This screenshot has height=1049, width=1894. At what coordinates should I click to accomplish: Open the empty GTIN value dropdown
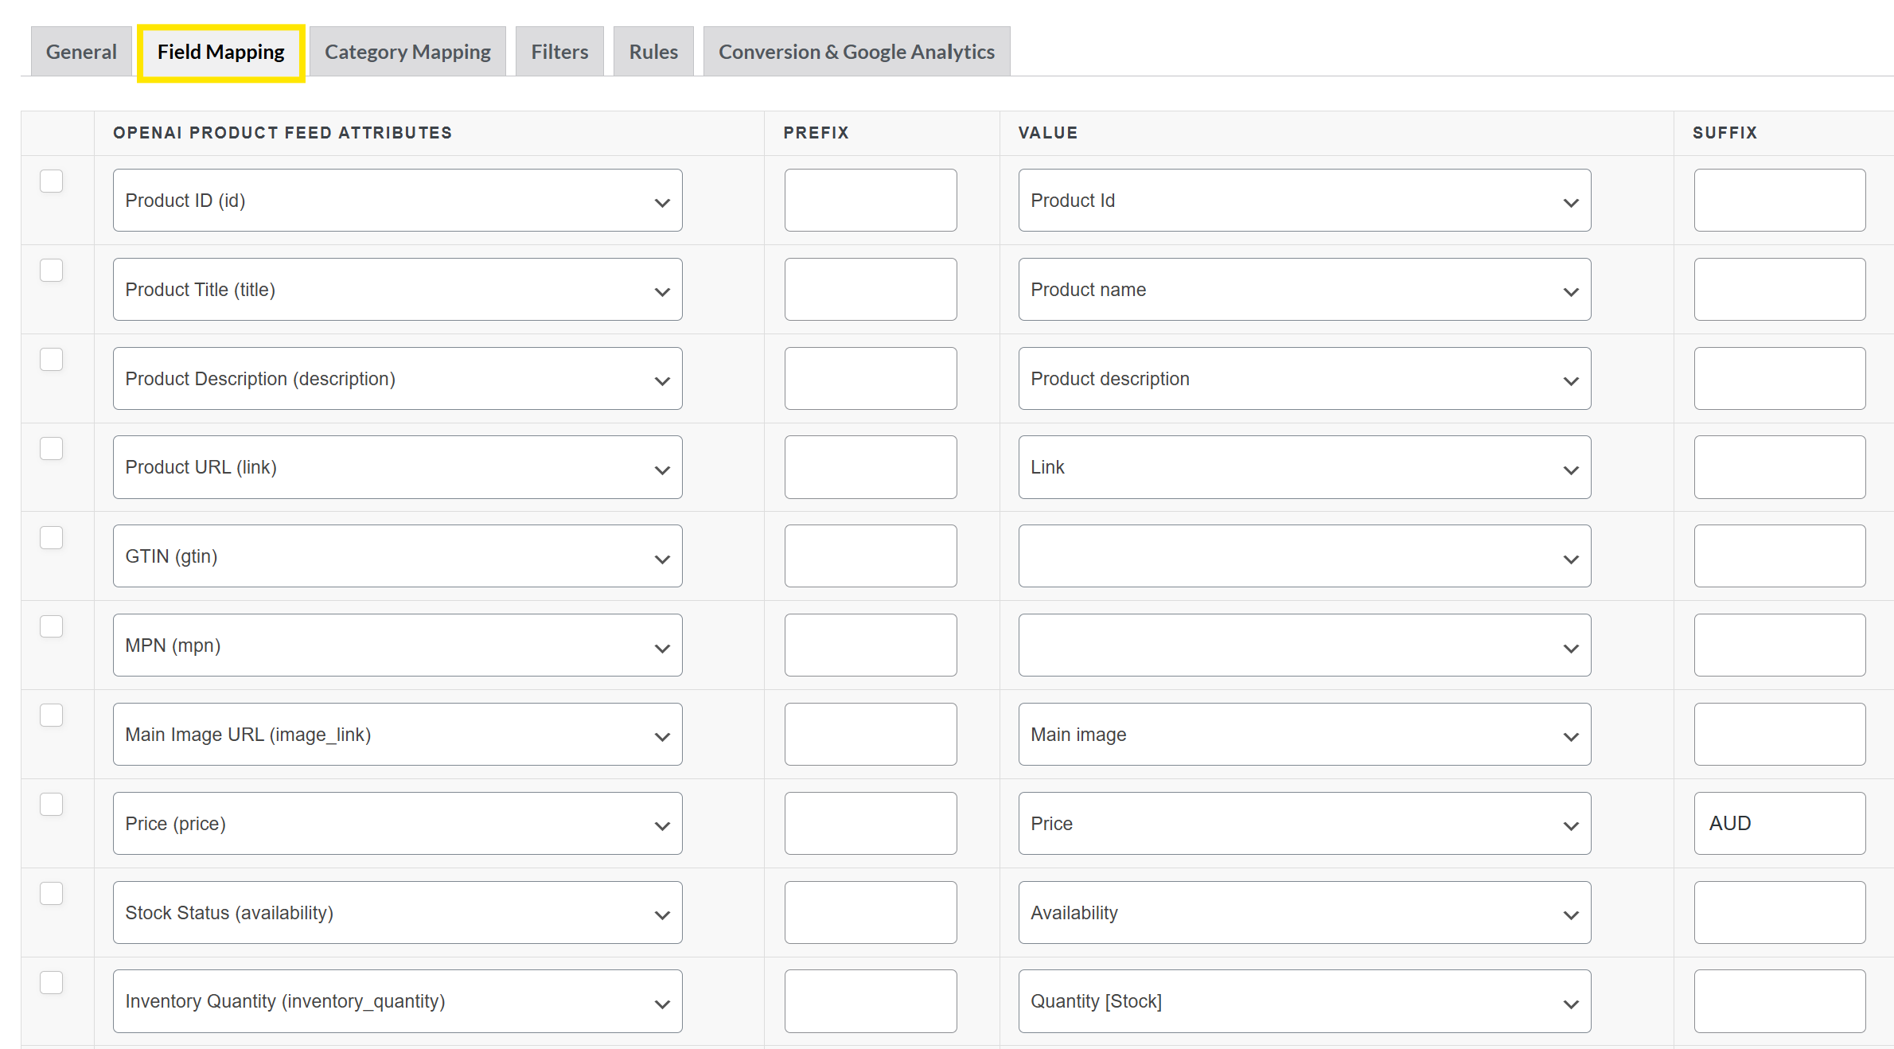(1304, 556)
